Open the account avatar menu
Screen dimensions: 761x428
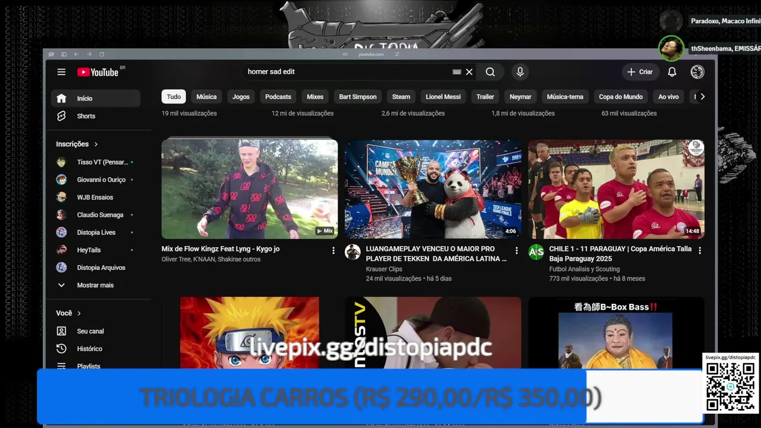(697, 72)
